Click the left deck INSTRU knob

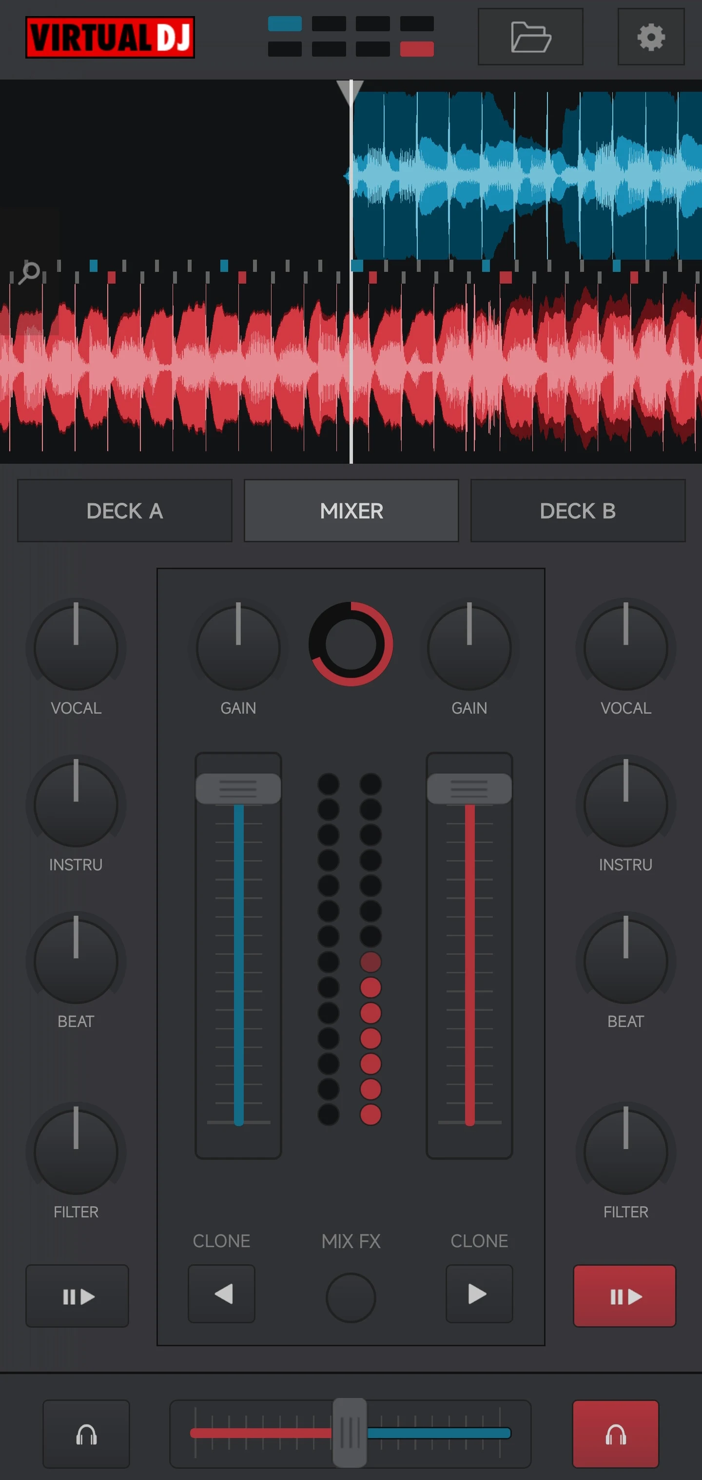point(76,804)
